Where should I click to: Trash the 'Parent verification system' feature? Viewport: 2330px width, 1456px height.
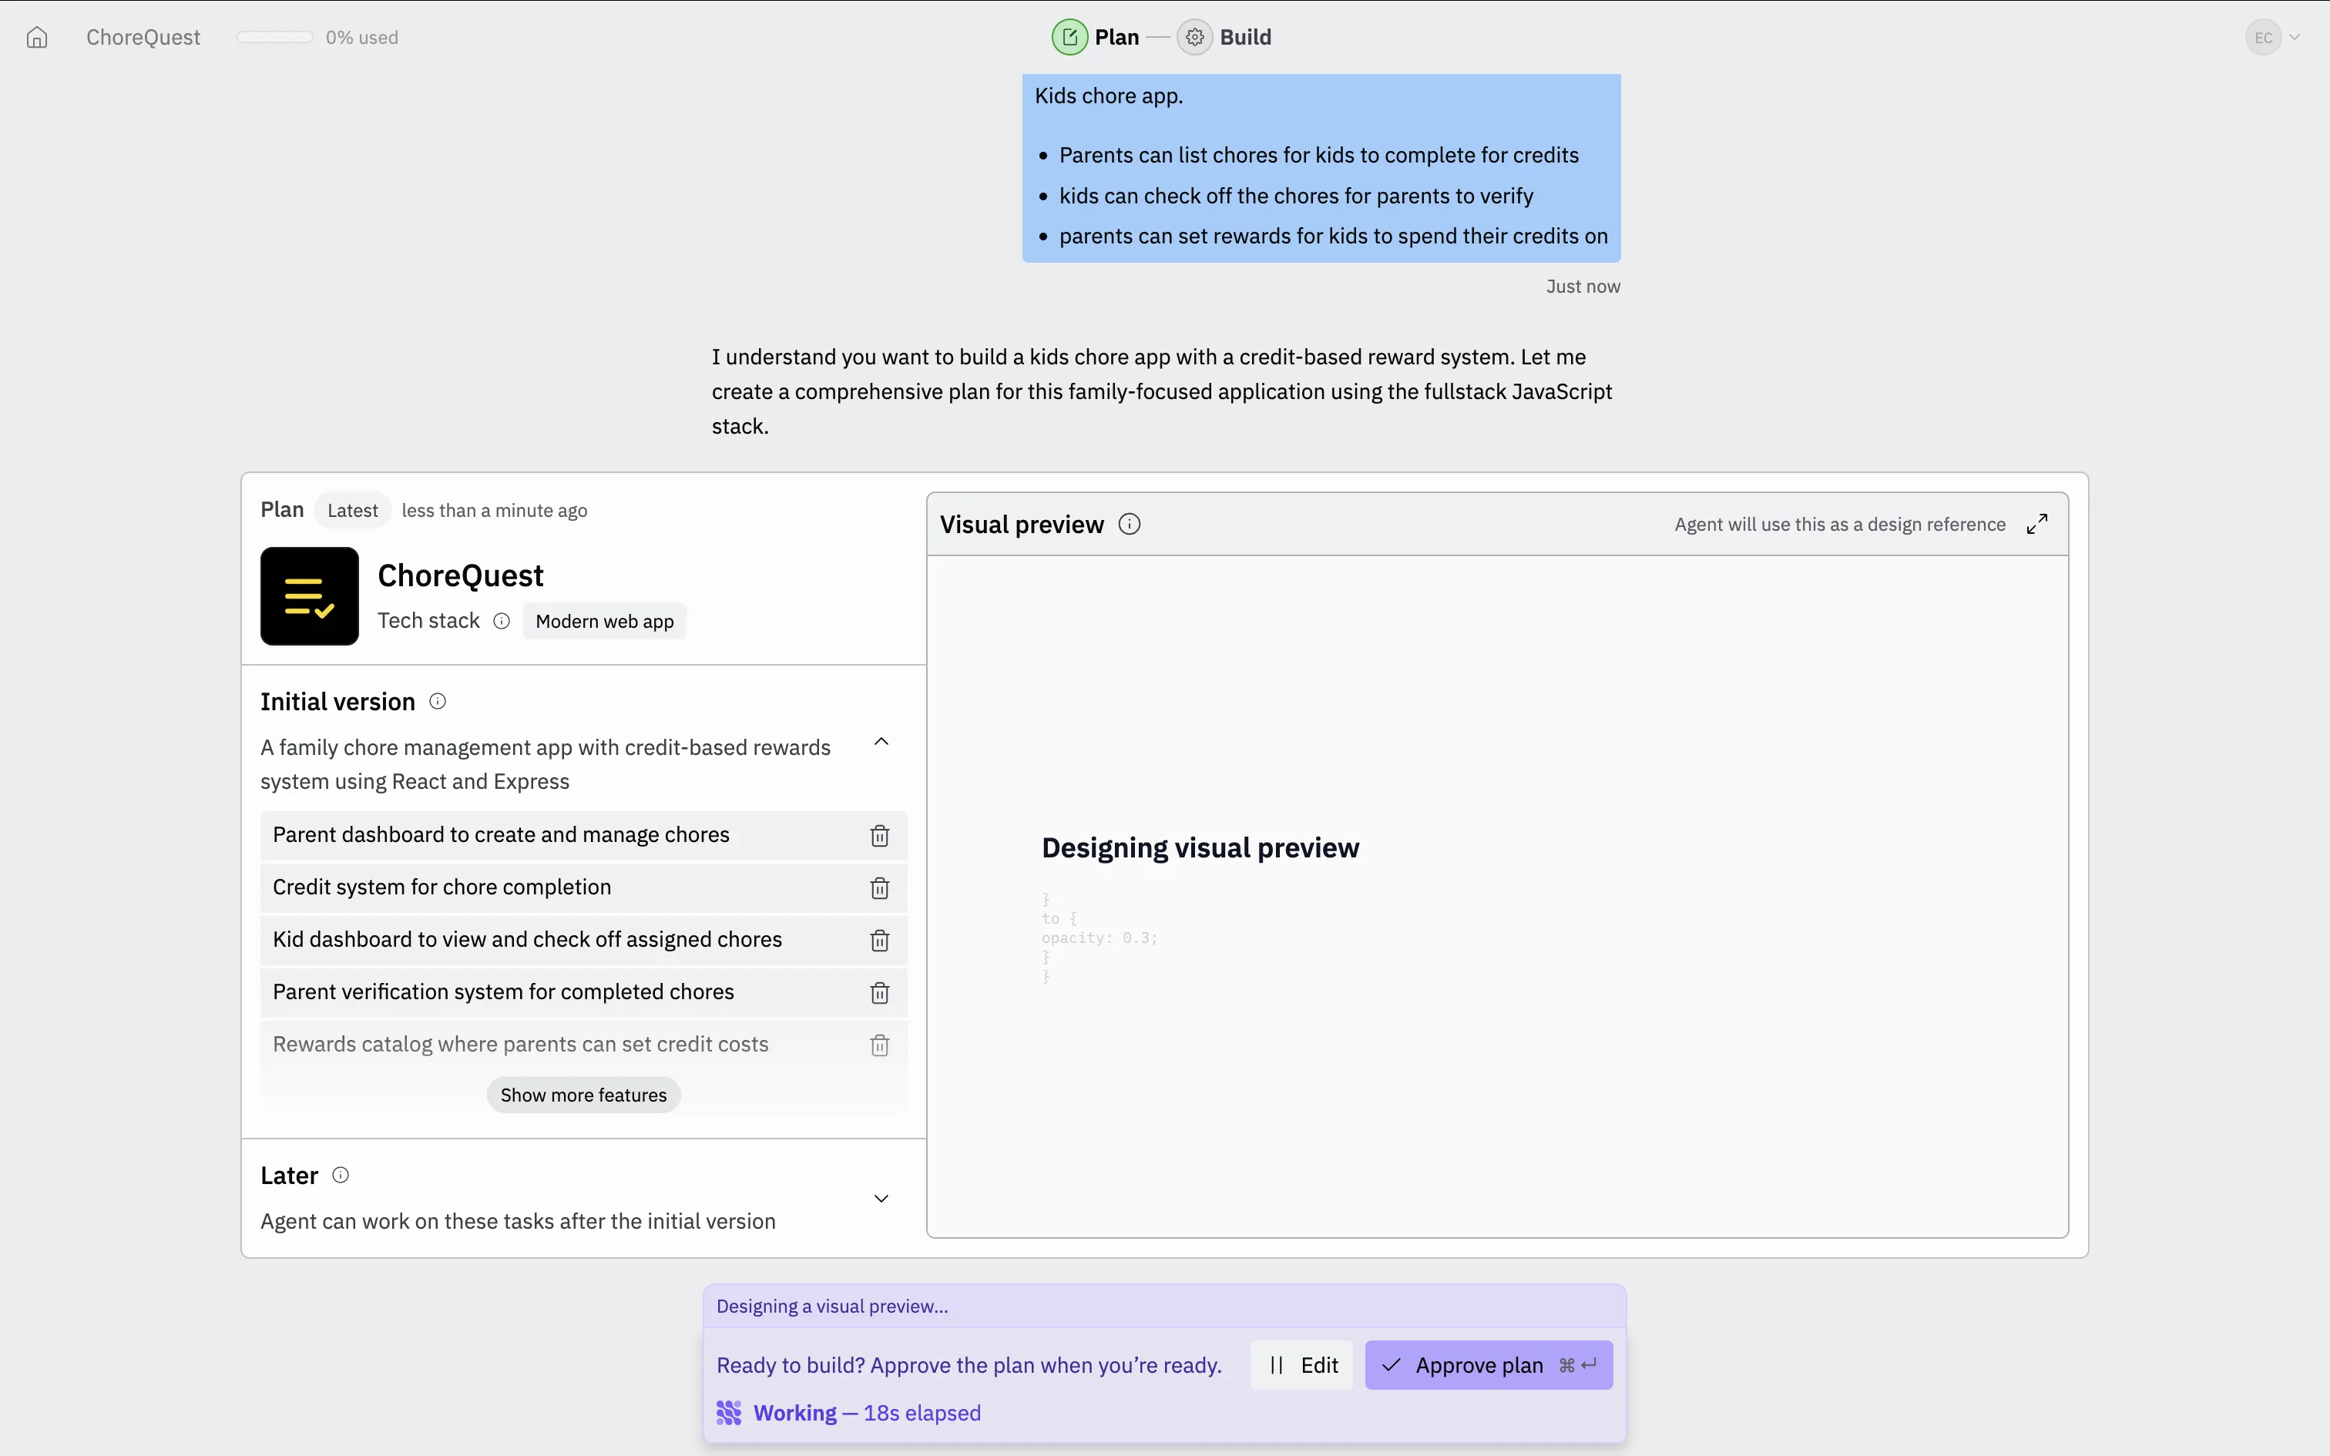point(879,993)
